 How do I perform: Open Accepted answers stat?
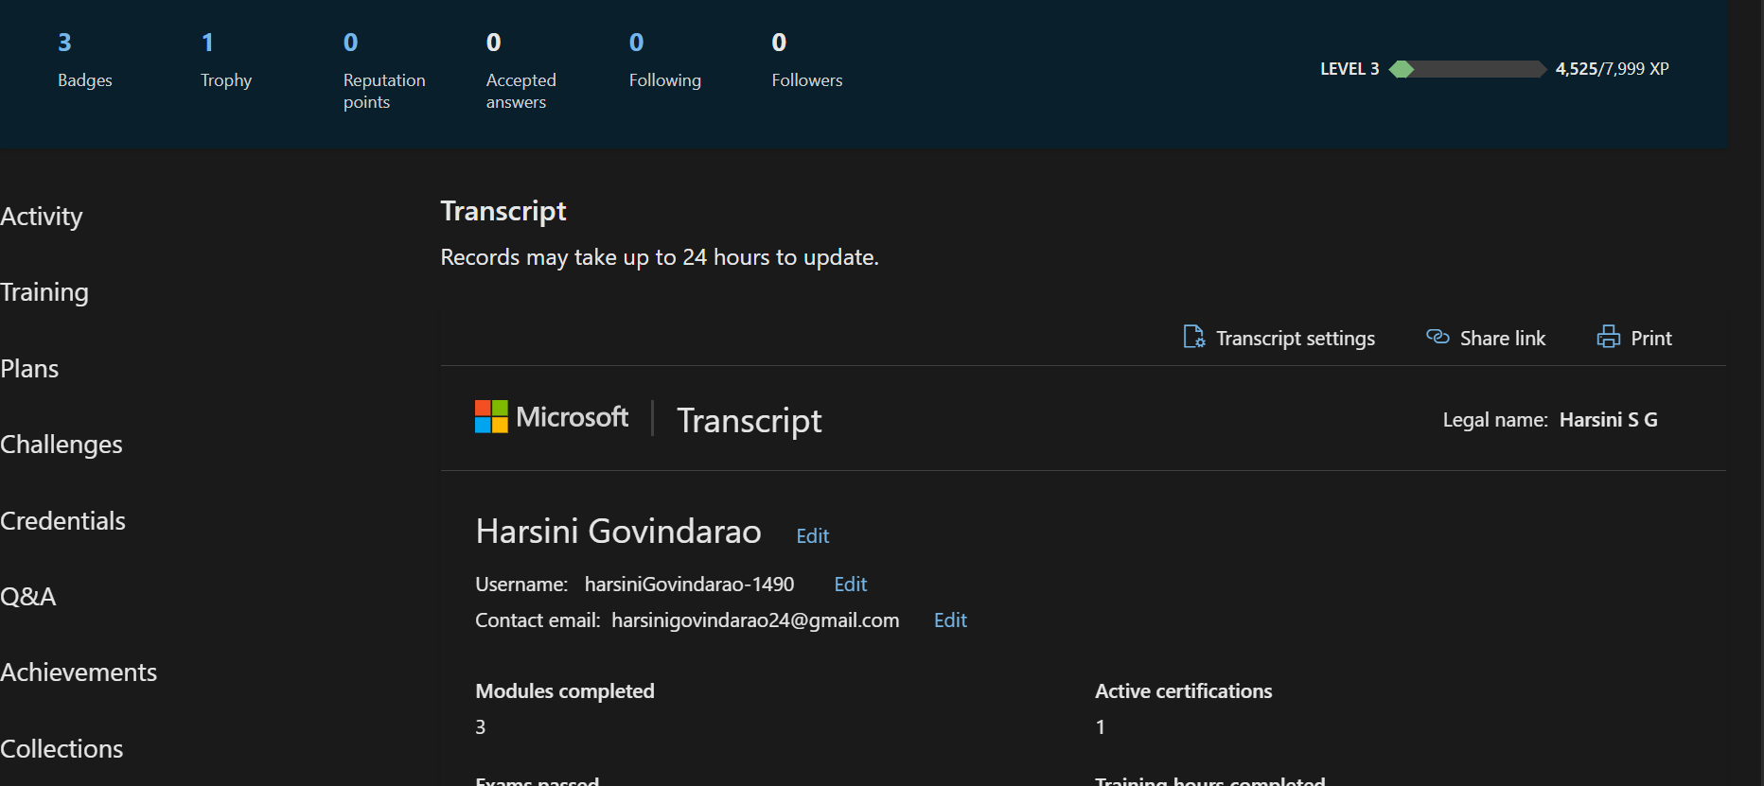[520, 71]
